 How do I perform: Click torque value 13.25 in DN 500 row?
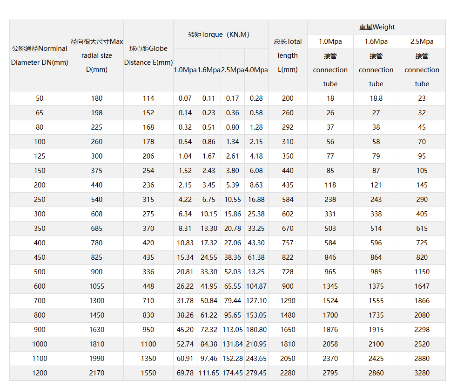(256, 271)
